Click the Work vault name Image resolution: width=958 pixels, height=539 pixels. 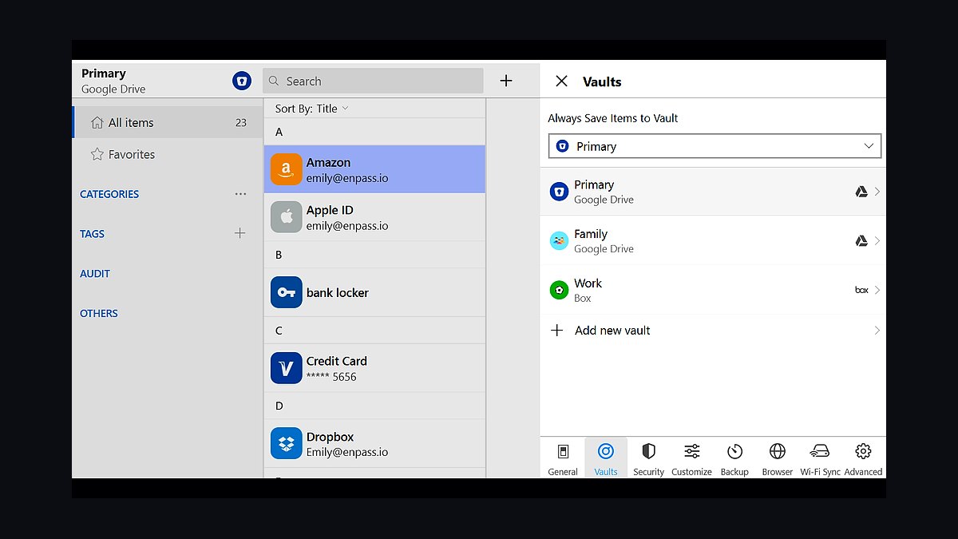click(x=588, y=283)
